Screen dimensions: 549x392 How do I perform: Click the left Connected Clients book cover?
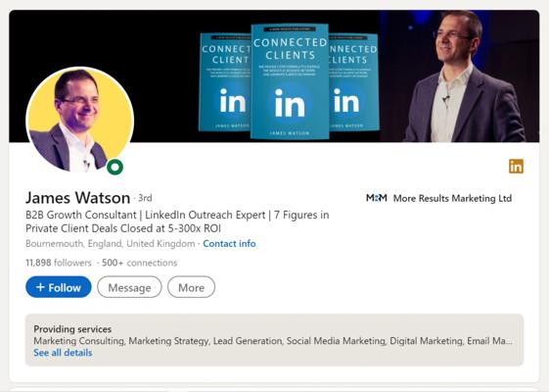pos(225,82)
